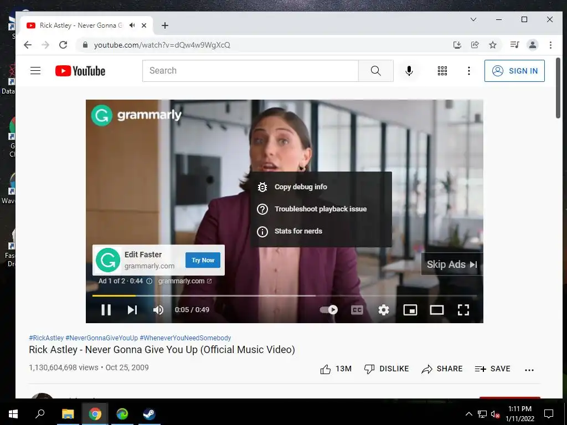
Task: Show hidden system tray icons
Action: [468, 414]
